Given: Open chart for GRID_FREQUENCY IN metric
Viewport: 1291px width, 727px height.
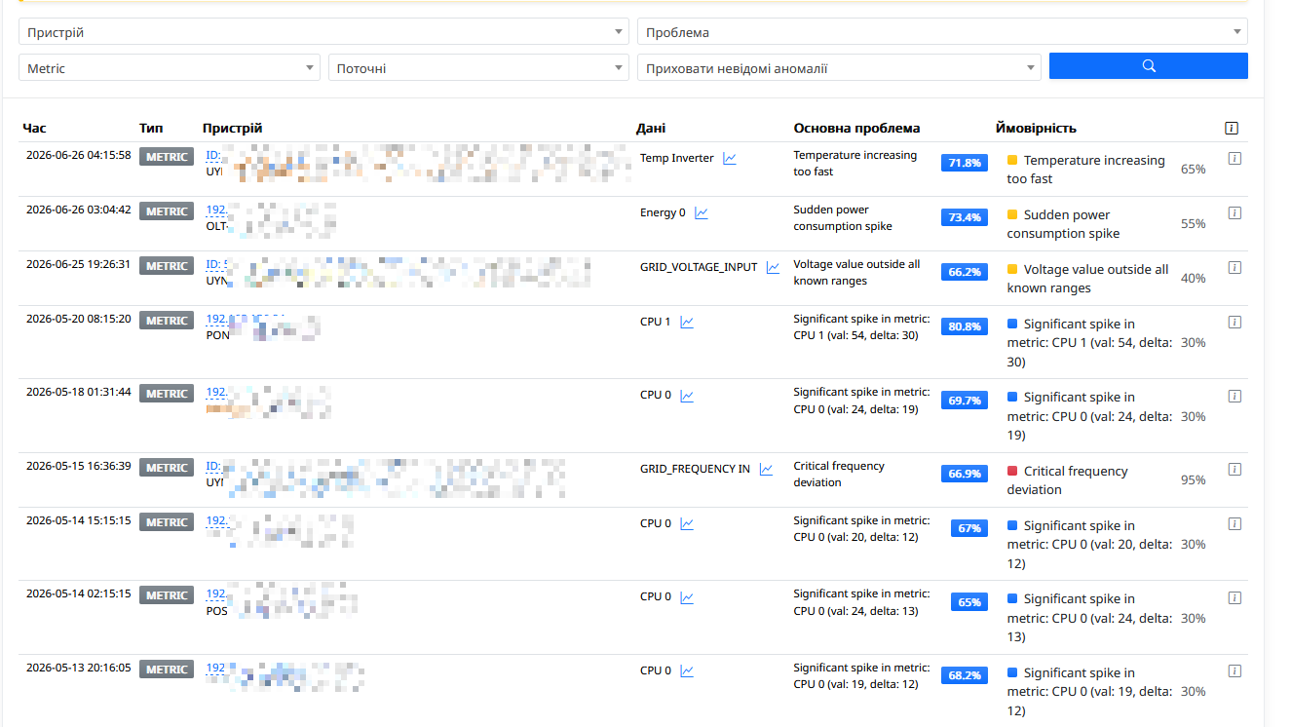Looking at the screenshot, I should pos(766,469).
